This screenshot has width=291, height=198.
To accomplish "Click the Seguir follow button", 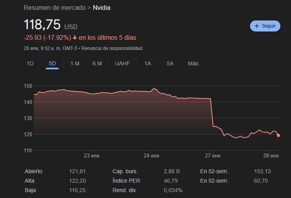I will 265,26.
